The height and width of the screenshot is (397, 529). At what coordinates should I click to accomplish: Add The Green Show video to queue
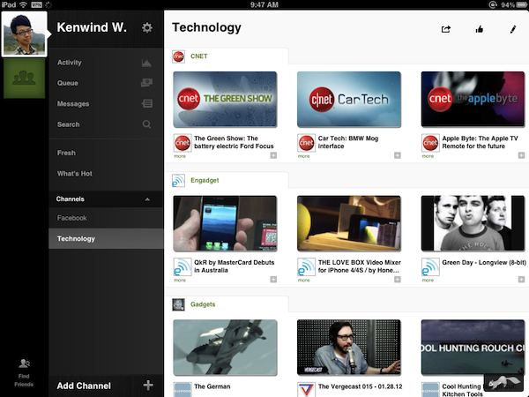[273, 155]
